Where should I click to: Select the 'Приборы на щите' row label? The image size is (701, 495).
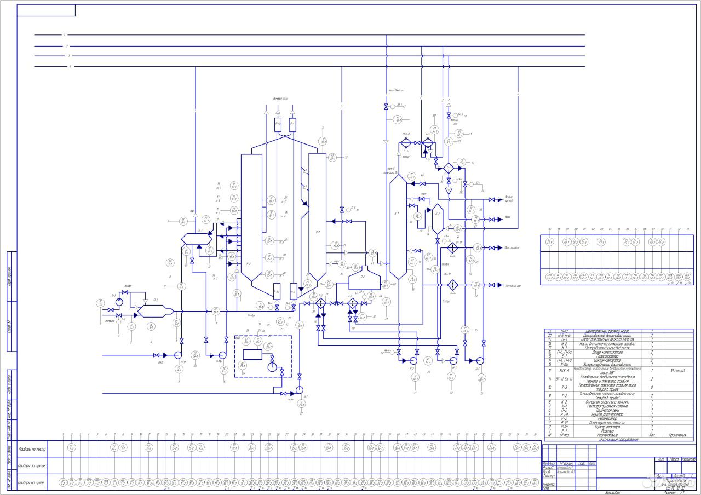(x=32, y=482)
